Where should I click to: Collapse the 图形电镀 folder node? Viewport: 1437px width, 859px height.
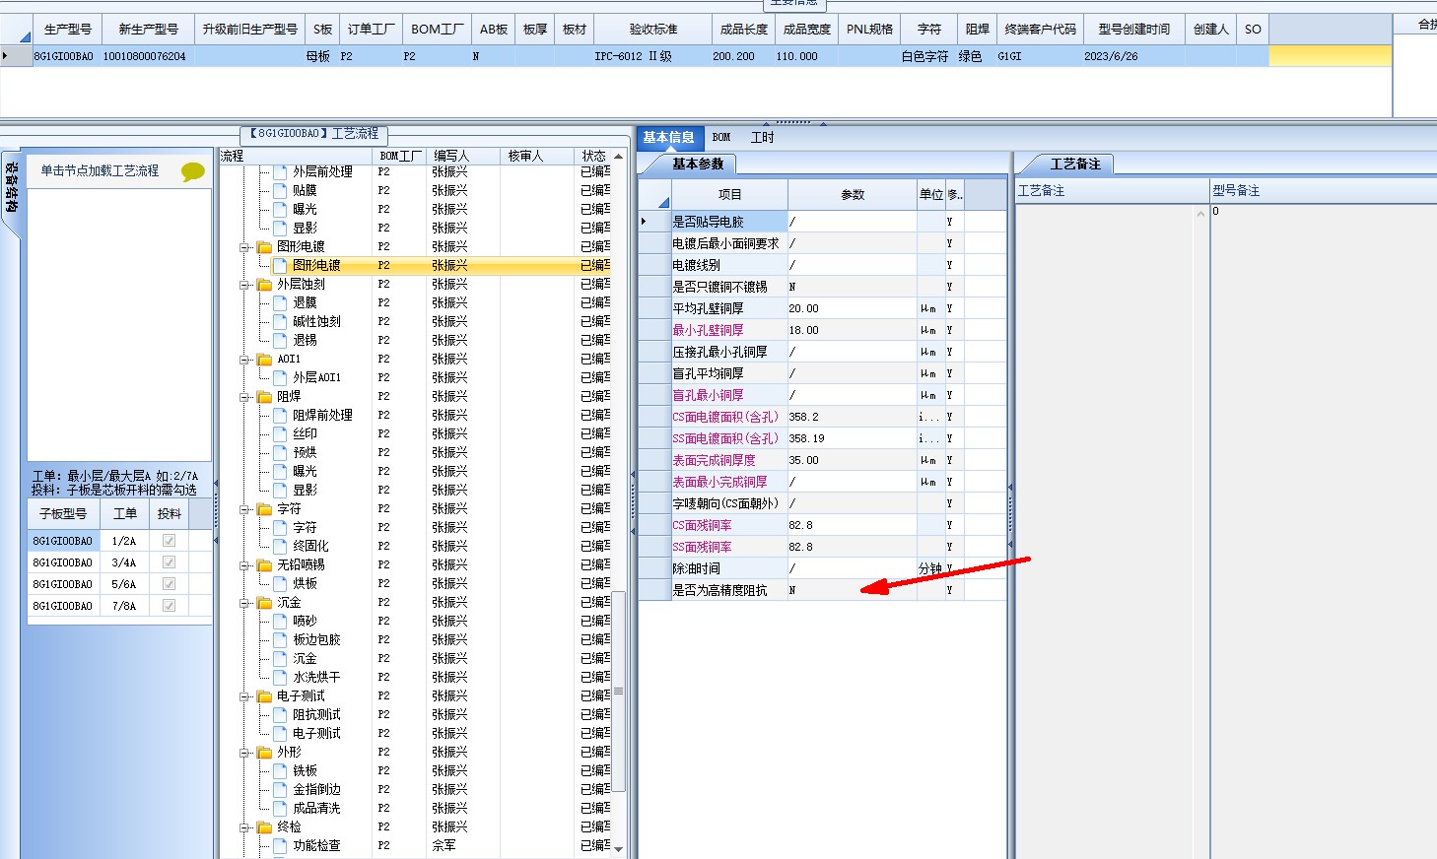(x=245, y=247)
